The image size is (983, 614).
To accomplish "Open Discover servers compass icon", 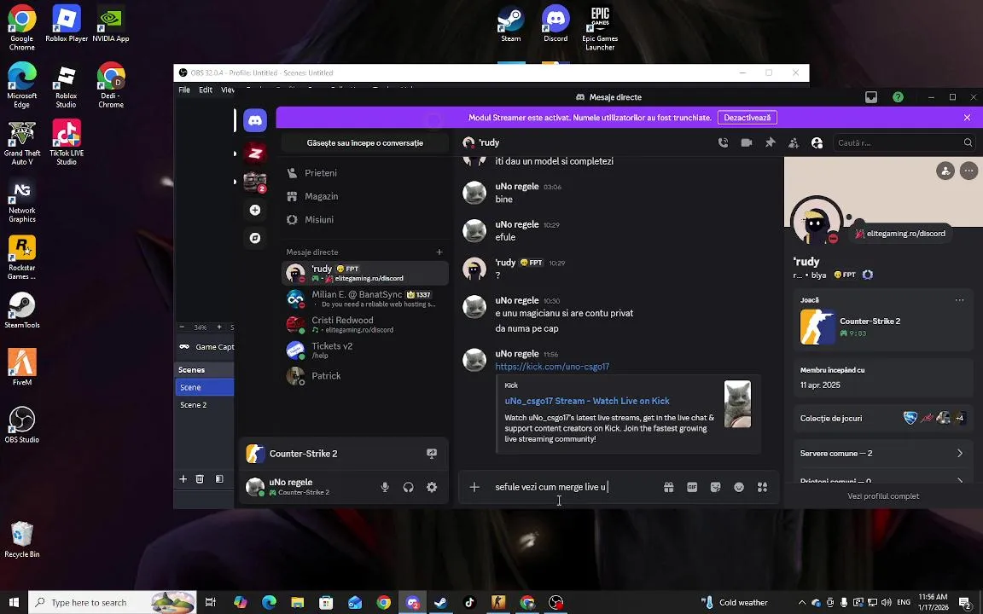I will pyautogui.click(x=254, y=238).
